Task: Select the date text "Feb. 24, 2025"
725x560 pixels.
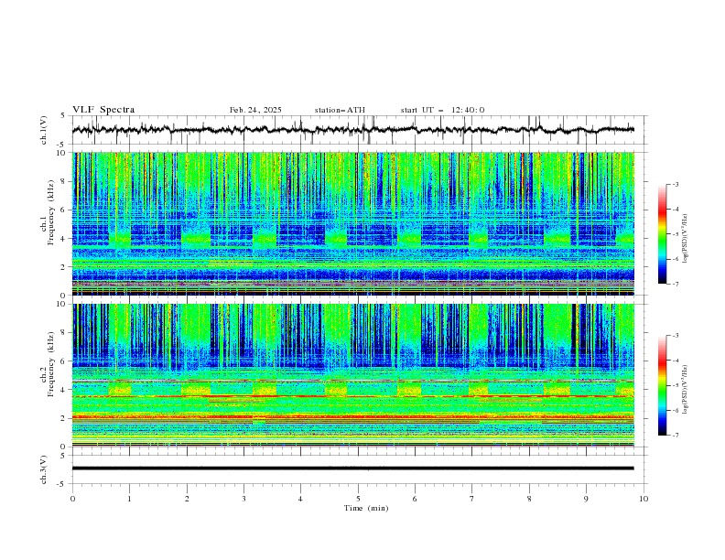Action: 255,110
